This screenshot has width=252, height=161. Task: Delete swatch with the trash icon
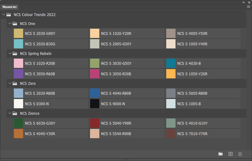240,154
